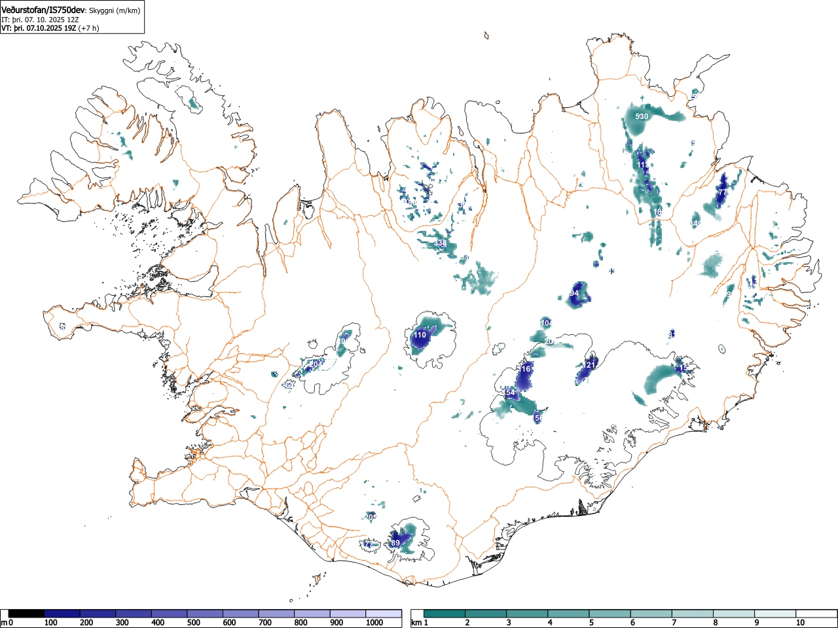
Task: Select the 900–1000 m legend swatch
Action: [x=348, y=614]
